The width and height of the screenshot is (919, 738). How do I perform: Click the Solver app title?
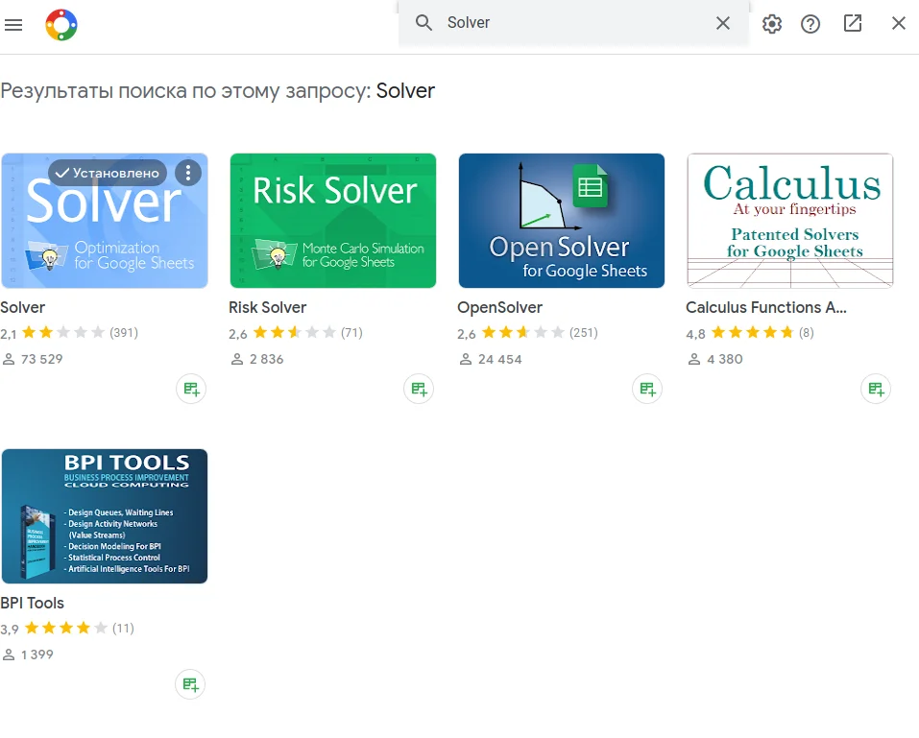click(x=23, y=307)
